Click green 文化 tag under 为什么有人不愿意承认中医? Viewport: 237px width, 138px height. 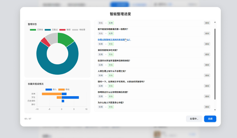point(111,107)
